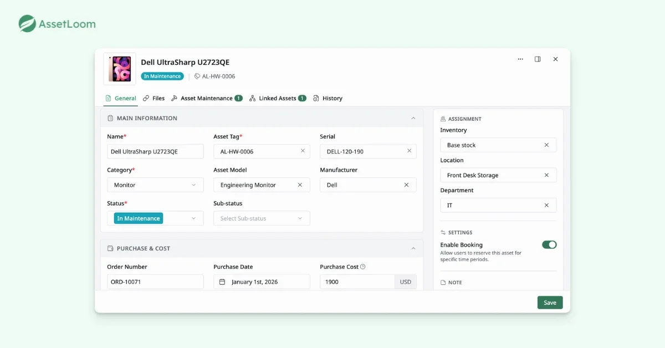The width and height of the screenshot is (665, 348).
Task: Click the Order Number input field
Action: point(155,282)
